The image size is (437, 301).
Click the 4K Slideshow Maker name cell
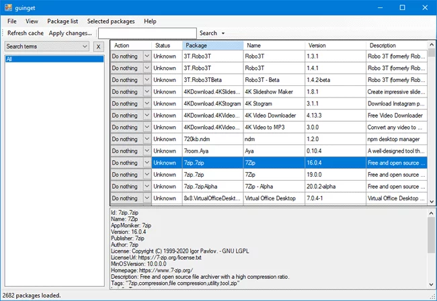274,91
